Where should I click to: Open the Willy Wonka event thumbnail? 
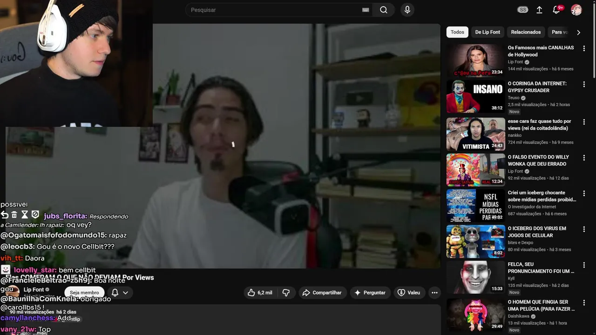(x=475, y=170)
